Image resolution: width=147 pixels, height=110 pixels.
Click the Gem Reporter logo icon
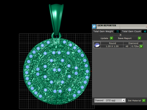94,27
